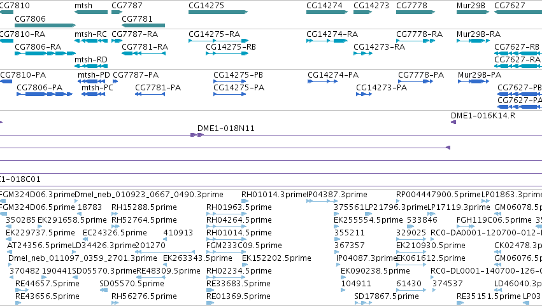
Task: Click the CG7778-PA protein glyph
Action: [x=415, y=81]
